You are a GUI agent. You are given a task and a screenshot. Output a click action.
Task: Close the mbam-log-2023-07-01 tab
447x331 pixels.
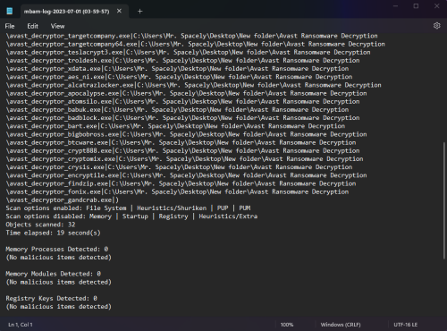(119, 11)
